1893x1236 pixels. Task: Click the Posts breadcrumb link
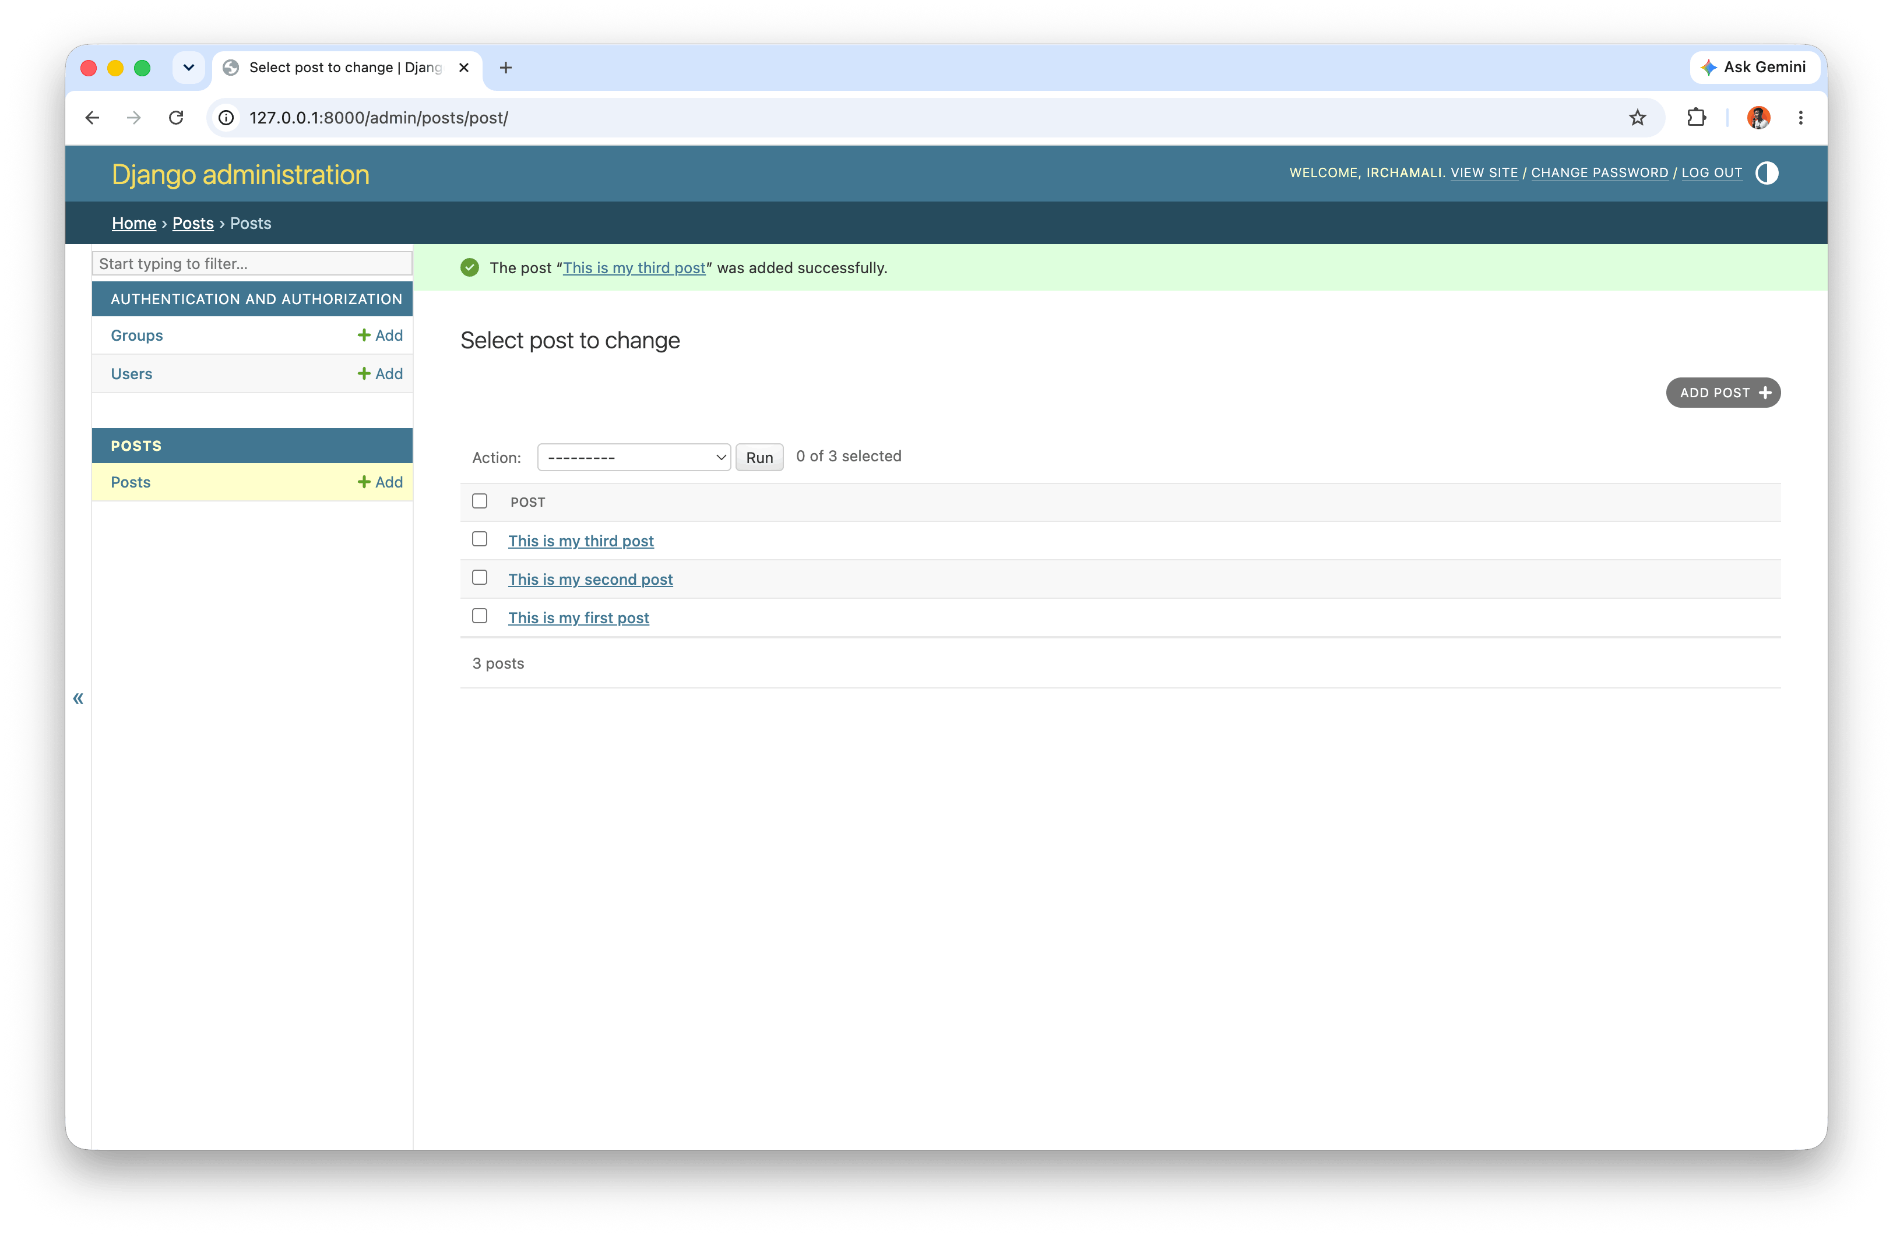(x=193, y=223)
